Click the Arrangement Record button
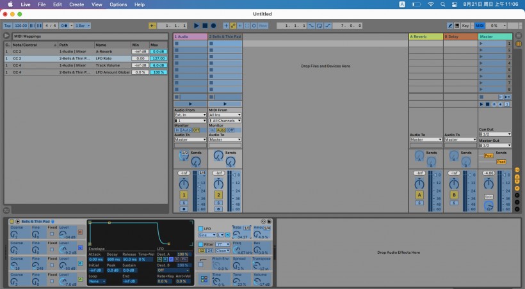Screen dimensions: 525x289 pyautogui.click(x=213, y=26)
